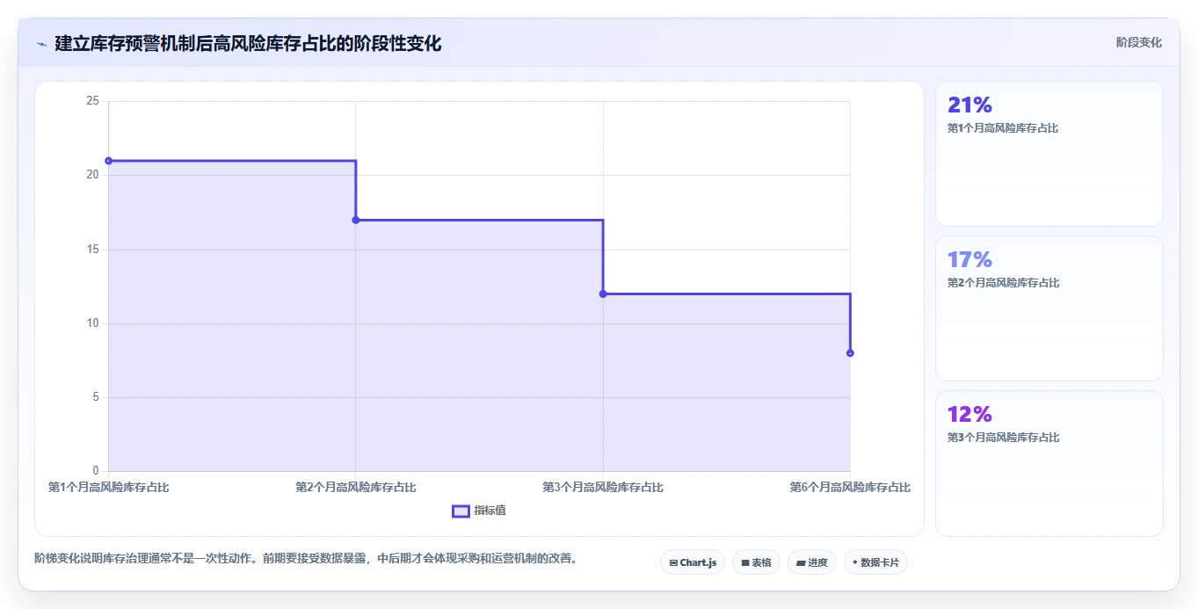
Task: Click the Chart.js tag icon
Action: point(673,562)
